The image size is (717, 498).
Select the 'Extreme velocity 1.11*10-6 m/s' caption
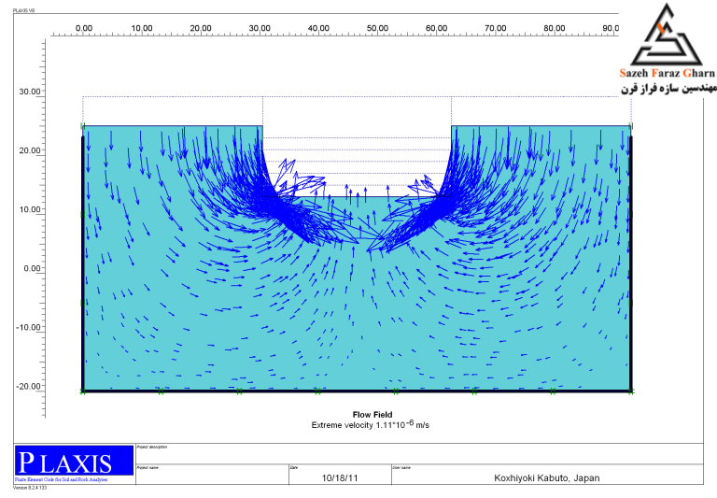[371, 424]
